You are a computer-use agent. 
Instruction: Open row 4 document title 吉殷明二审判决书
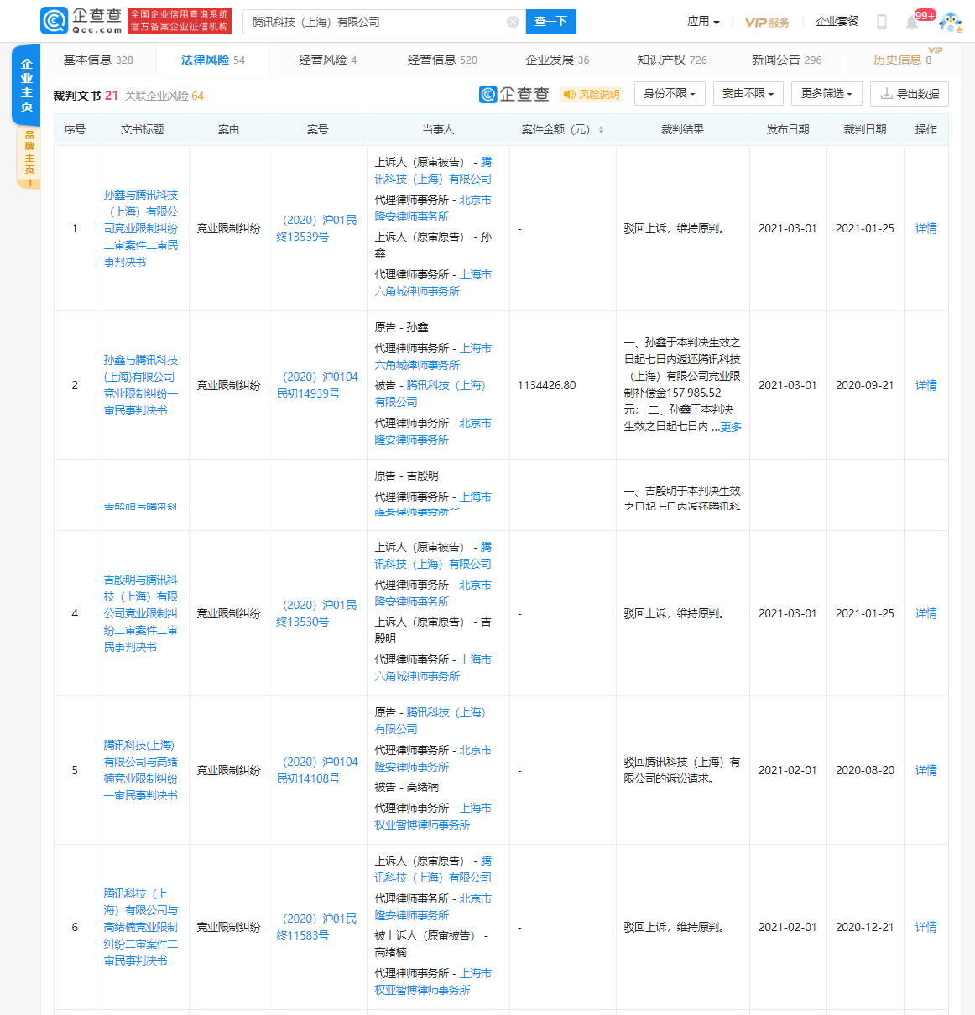click(141, 613)
